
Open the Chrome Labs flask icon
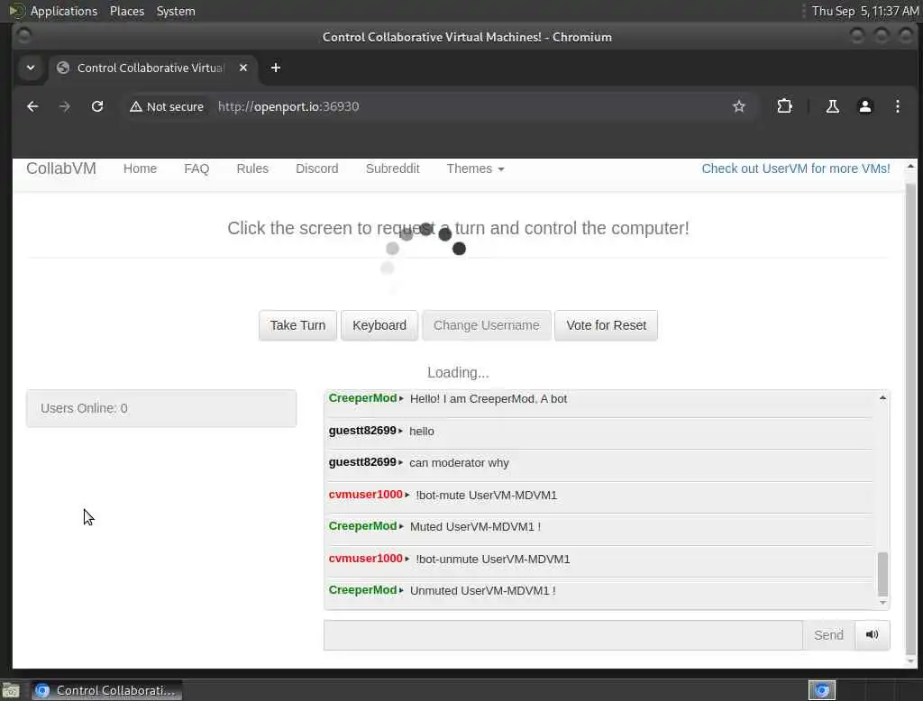pyautogui.click(x=832, y=106)
